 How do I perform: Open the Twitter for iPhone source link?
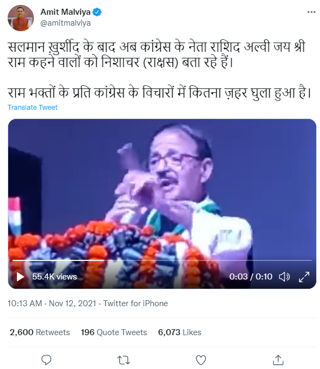coord(135,303)
